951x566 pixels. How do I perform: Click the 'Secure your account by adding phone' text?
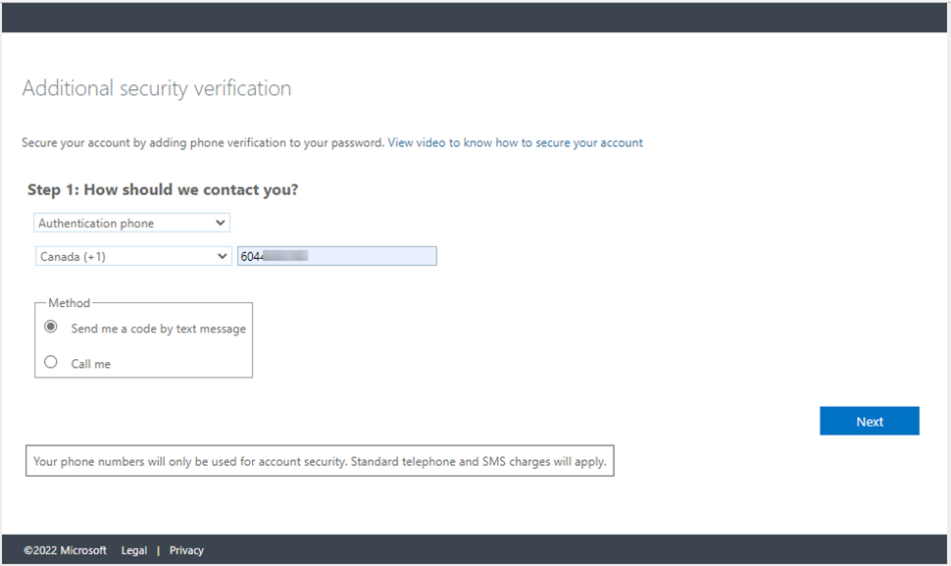pos(203,143)
